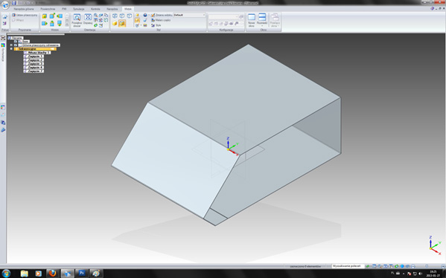Launch Firefox from the taskbar
This screenshot has height=278, width=446.
[53, 274]
